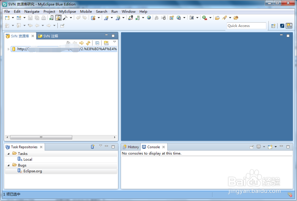Click the Save All toolbar icon

click(x=37, y=18)
